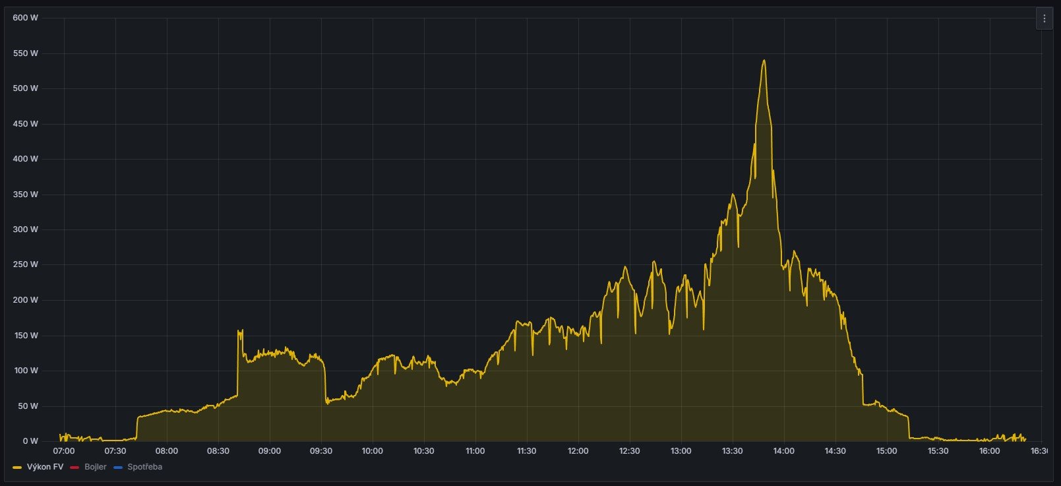Click the 150 W label on the Y axis
Viewport: 1061px width, 486px height.
click(25, 336)
